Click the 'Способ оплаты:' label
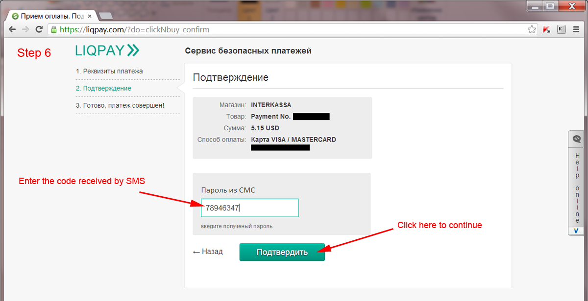Image resolution: width=588 pixels, height=301 pixels. coord(222,139)
